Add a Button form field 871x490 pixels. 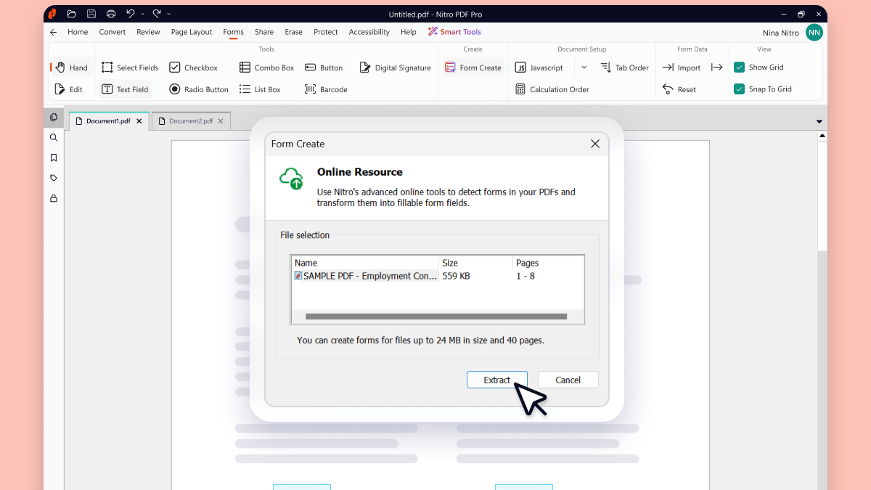tap(324, 68)
